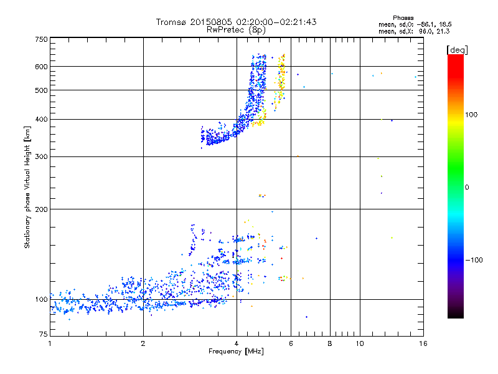
Task: Click the 'RwPretec (8p)' subtitle
Action: coord(236,30)
